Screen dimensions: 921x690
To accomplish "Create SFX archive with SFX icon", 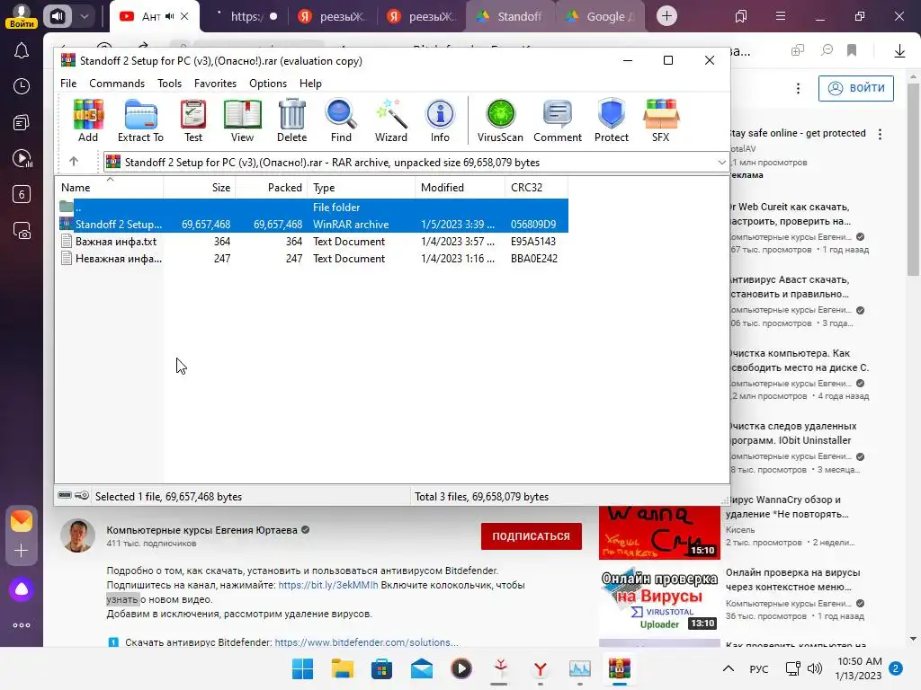I will 661,120.
